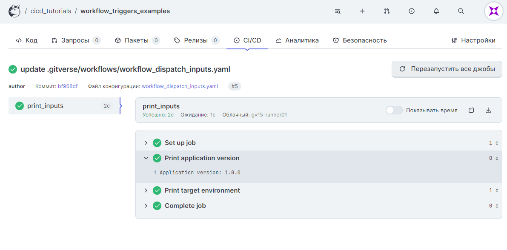Click the green success icon beside the workflow title
The image size is (507, 250).
click(13, 69)
